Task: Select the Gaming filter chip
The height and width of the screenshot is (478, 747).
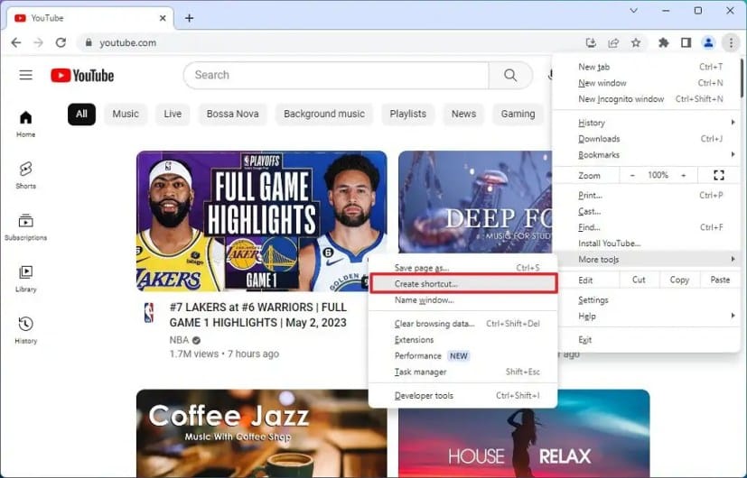Action: pos(518,115)
